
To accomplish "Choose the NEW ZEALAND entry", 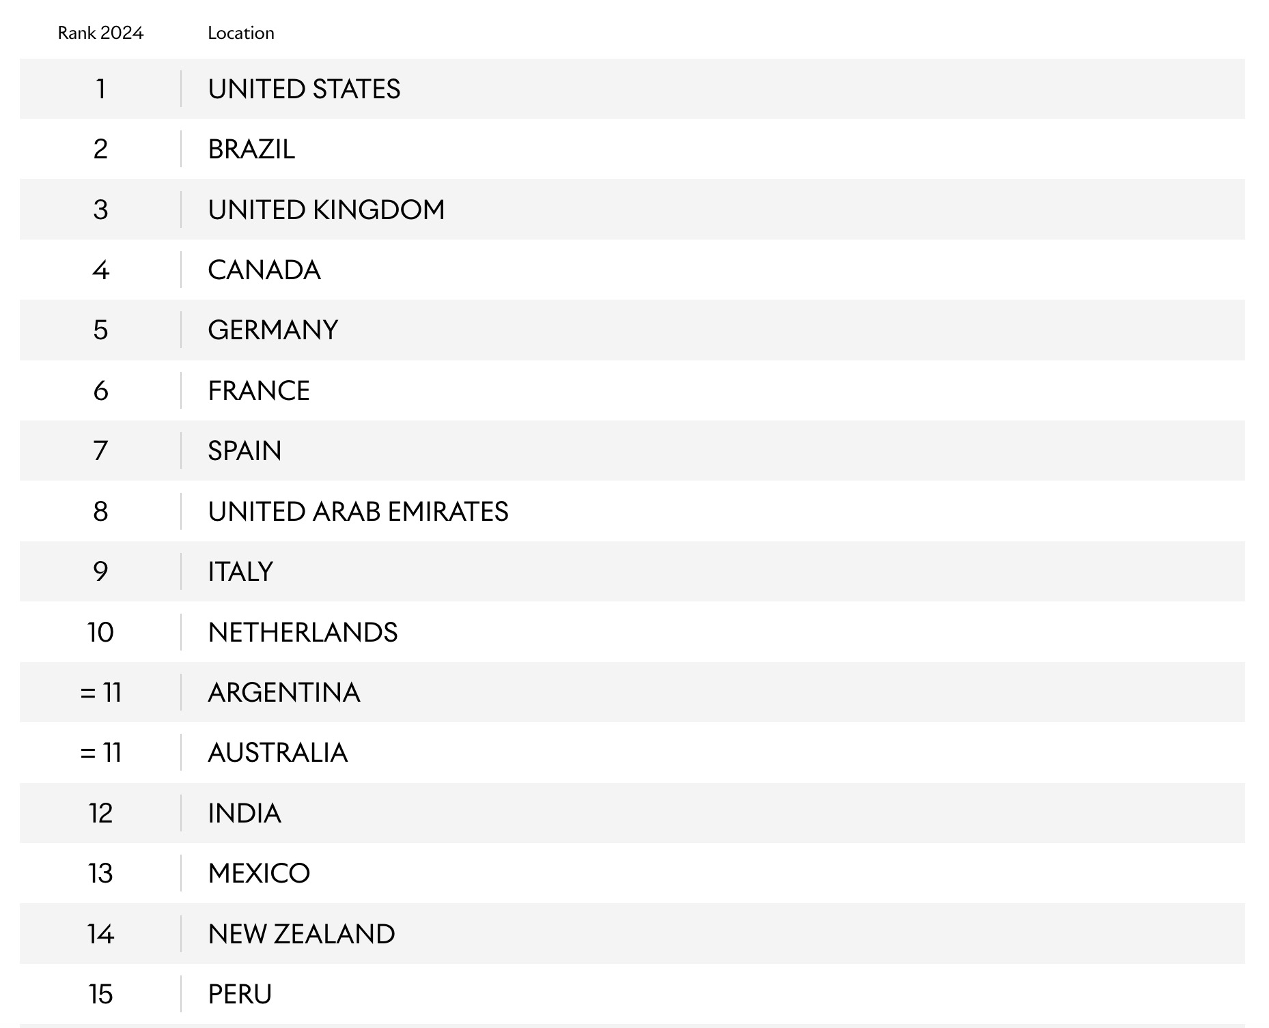I will point(301,934).
